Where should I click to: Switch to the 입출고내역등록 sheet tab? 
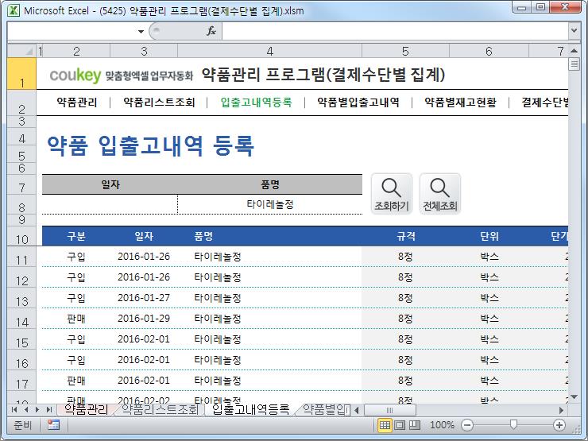pos(250,409)
